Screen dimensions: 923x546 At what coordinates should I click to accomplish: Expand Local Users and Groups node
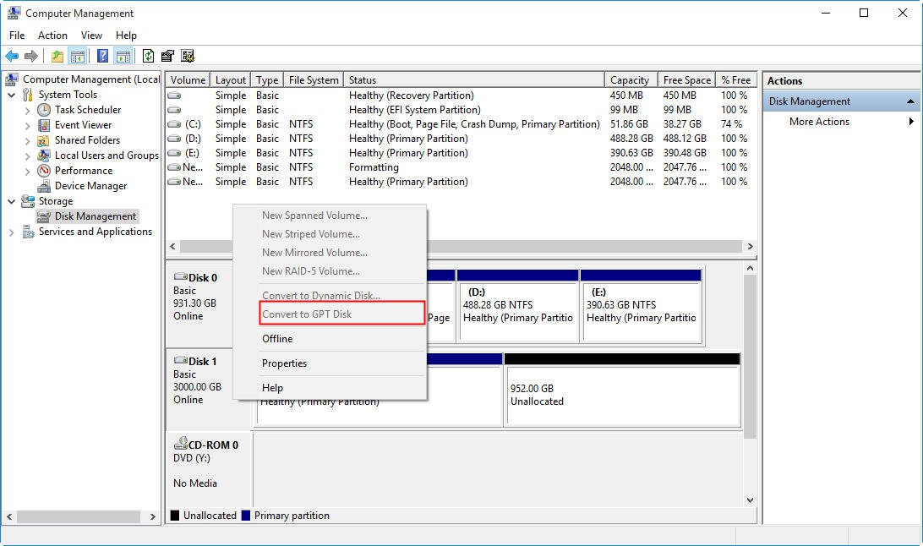27,156
